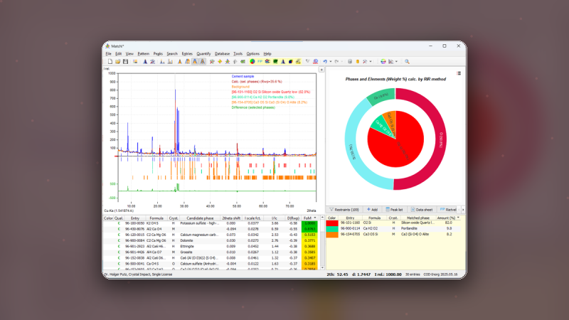Open the undo history dropdown arrow

click(x=331, y=62)
